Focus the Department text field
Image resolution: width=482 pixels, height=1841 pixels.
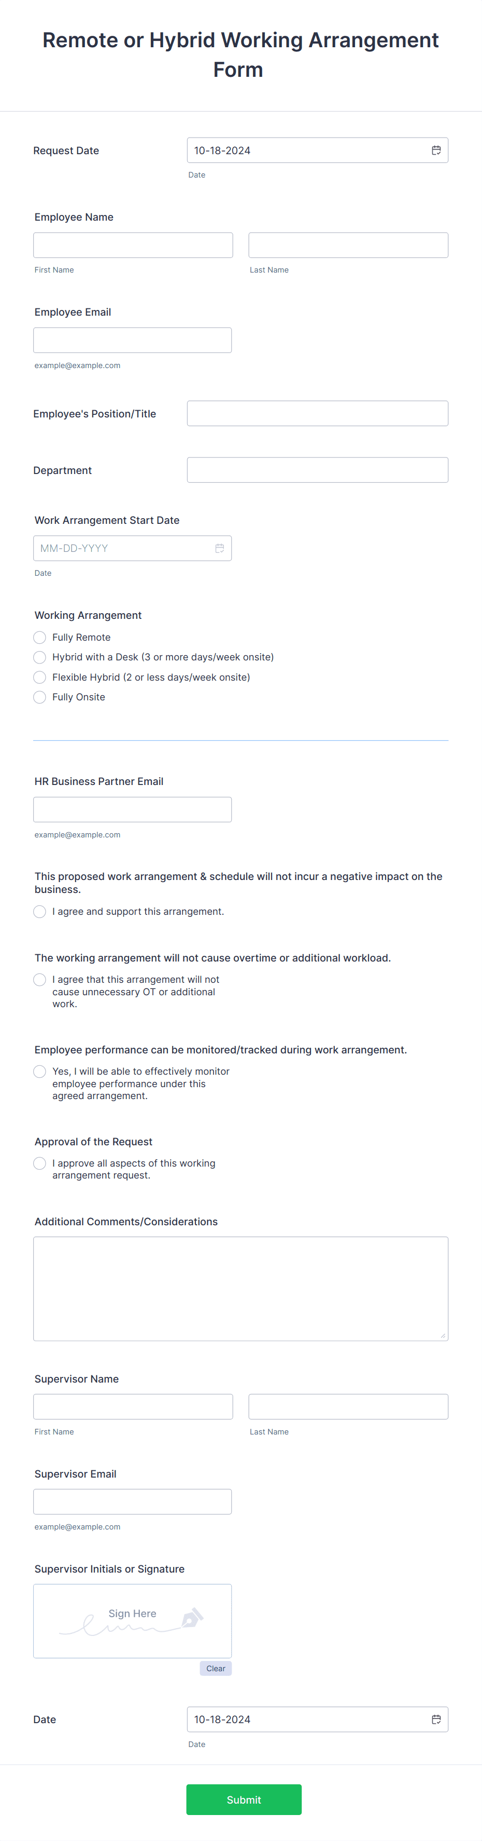click(317, 469)
